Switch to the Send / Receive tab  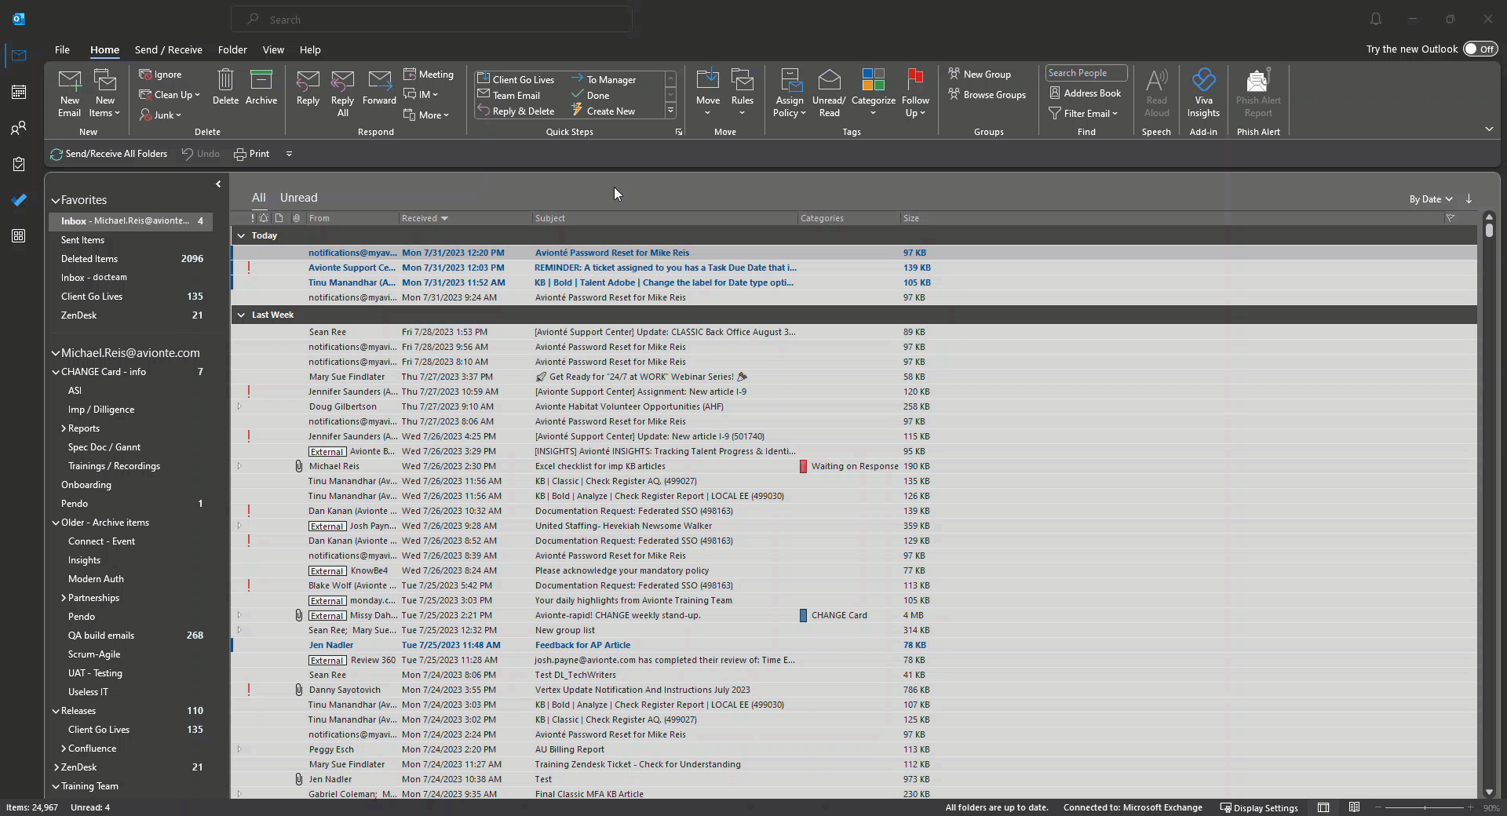169,49
